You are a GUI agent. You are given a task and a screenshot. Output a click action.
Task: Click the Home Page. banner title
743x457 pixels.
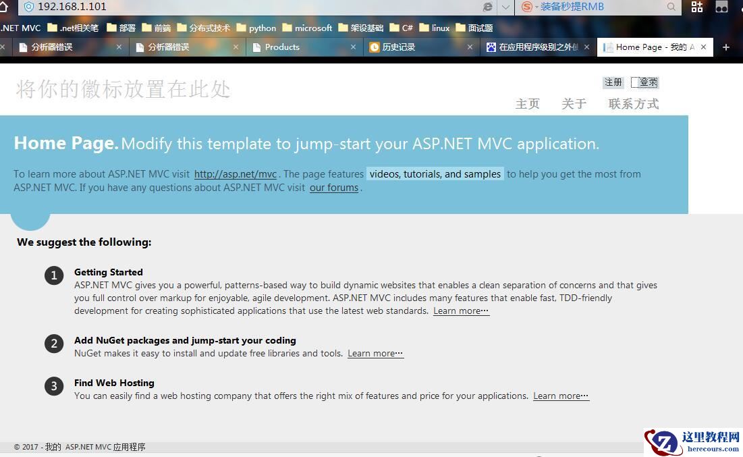click(66, 143)
